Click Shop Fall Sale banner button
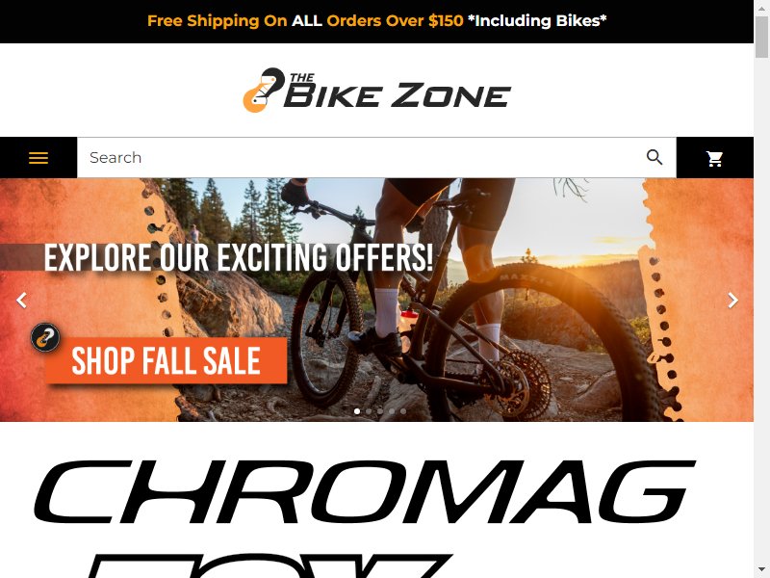770x578 pixels. pos(166,360)
